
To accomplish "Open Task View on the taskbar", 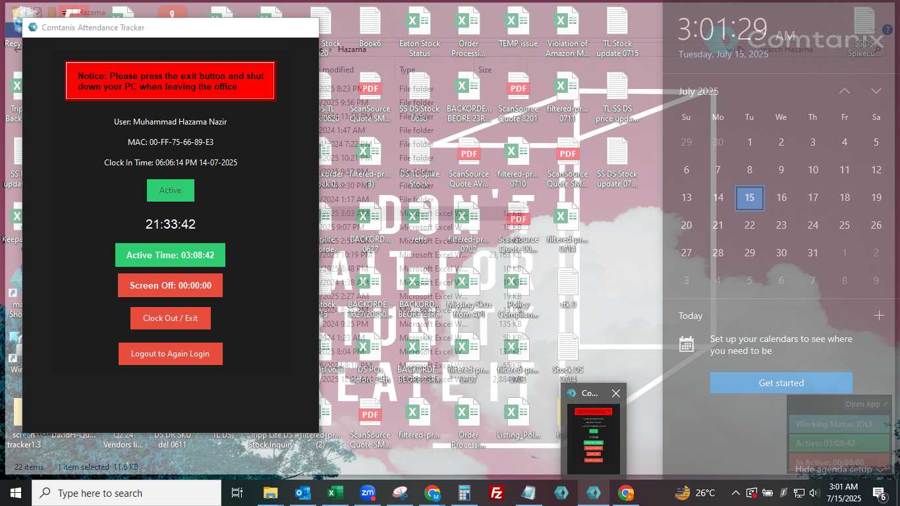I will (237, 493).
